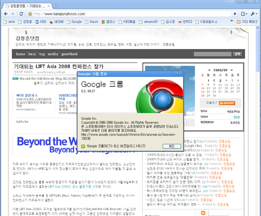Click the blog title heading
The width and height of the screenshot is (261, 216).
coord(27,38)
